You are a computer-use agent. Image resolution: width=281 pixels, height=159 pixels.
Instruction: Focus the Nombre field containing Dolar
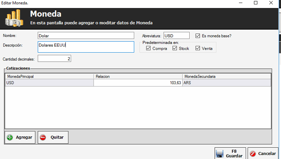[86, 35]
